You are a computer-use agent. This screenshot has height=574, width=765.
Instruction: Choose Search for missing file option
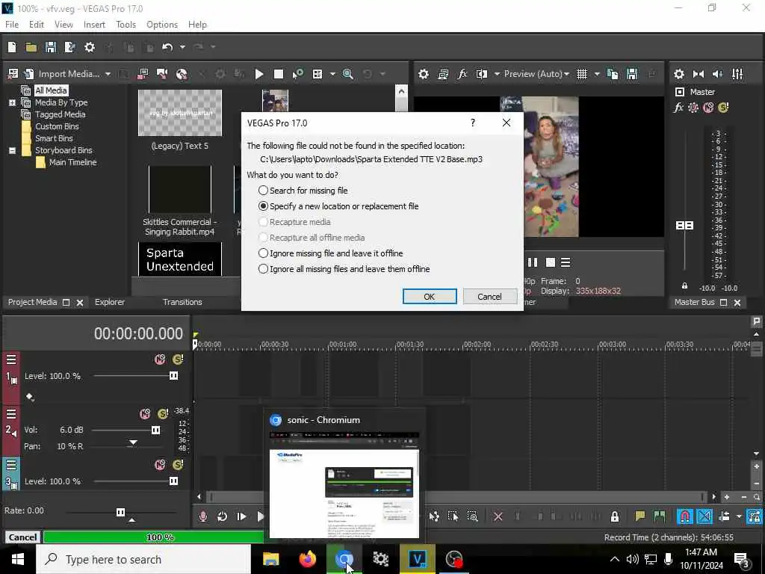click(x=303, y=191)
